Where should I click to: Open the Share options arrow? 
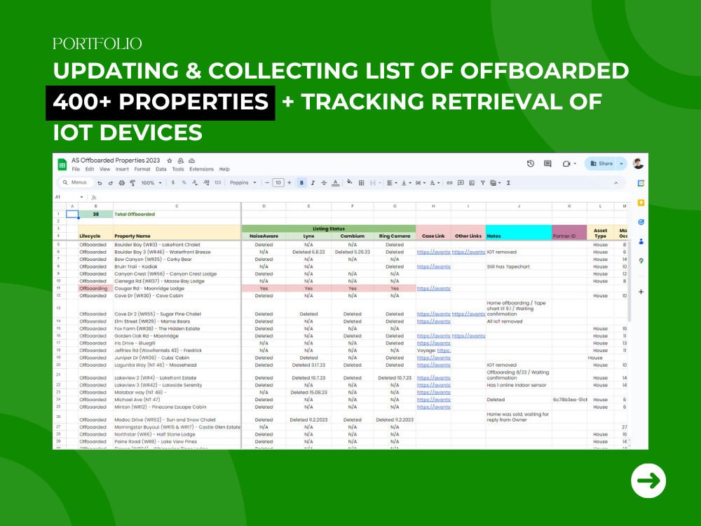tap(621, 163)
